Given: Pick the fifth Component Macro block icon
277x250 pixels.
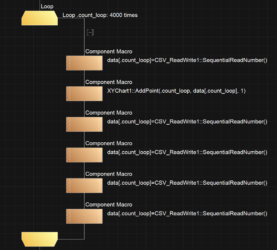Looking at the screenshot, I should (84, 185).
